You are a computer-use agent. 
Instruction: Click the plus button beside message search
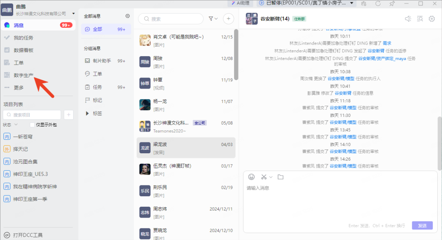228,19
